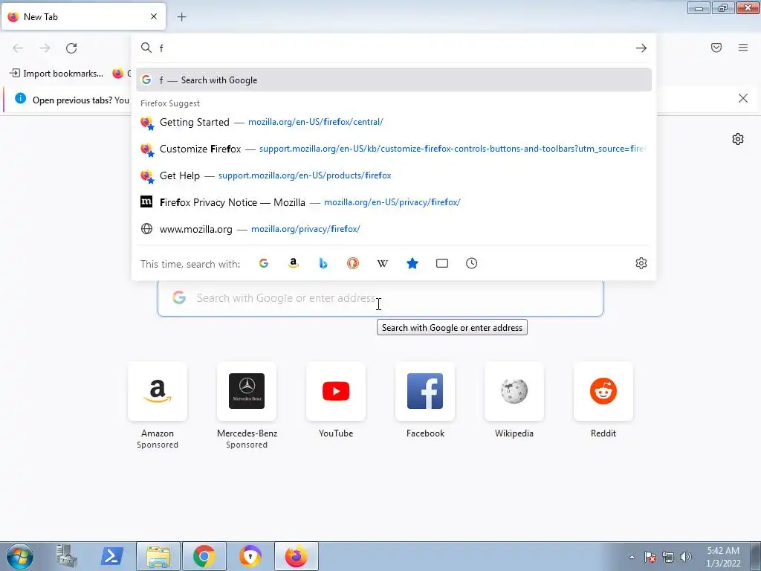Open the Get Help suggestion

(394, 175)
